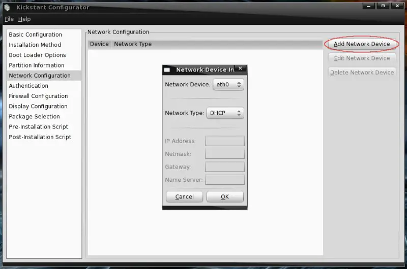Viewport: 407px width, 269px height.
Task: Open the File menu
Action: click(x=9, y=19)
